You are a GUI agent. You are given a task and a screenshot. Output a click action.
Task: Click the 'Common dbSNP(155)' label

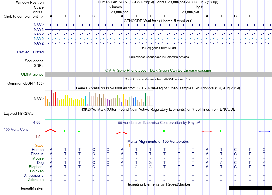point(25,83)
